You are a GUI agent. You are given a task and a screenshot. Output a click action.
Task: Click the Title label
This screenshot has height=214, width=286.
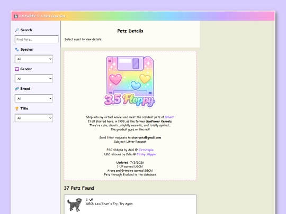24,108
